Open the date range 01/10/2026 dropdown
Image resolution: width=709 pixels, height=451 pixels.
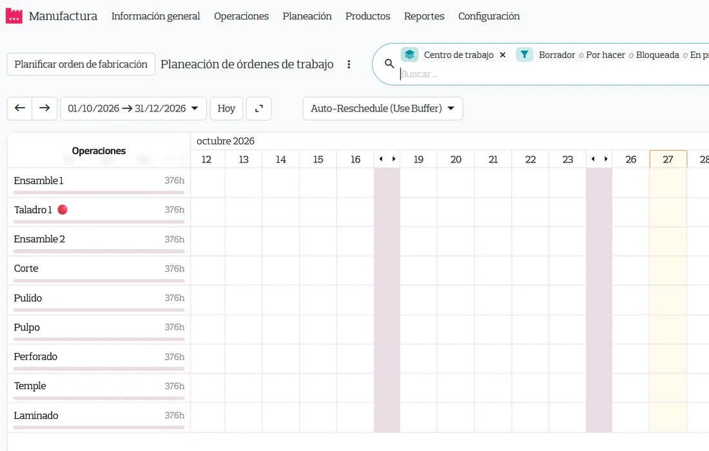133,108
